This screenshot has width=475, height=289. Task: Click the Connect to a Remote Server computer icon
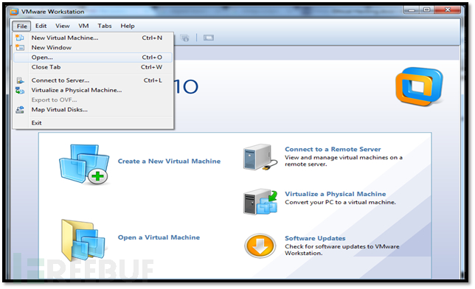pos(260,157)
